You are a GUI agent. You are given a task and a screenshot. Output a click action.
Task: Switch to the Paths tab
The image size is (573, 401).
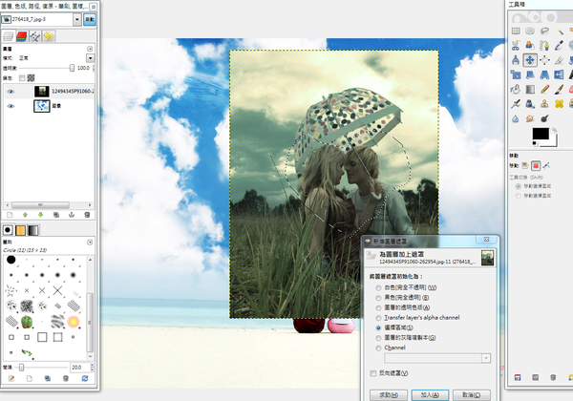coord(35,35)
